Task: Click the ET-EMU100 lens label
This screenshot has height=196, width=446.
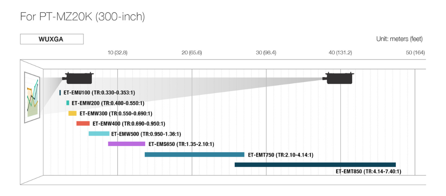Action: click(99, 93)
